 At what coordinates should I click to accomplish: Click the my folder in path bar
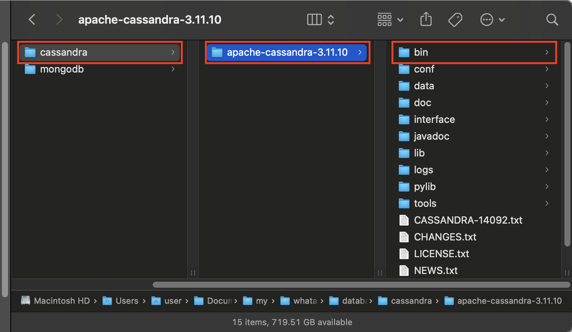[255, 301]
